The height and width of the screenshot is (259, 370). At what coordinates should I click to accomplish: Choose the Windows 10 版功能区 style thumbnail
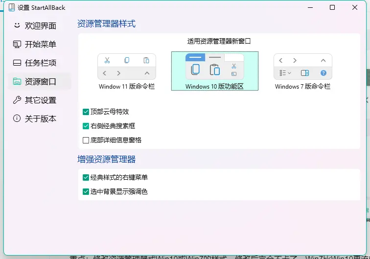pyautogui.click(x=215, y=67)
